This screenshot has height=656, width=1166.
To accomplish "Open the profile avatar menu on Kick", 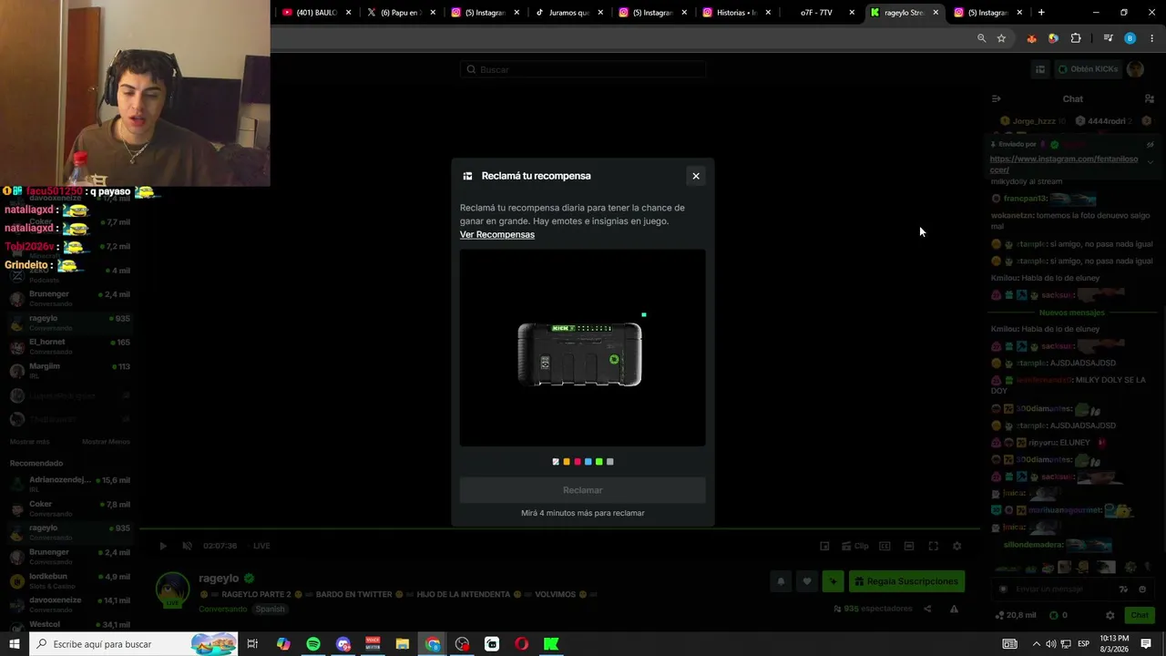I will (x=1135, y=69).
